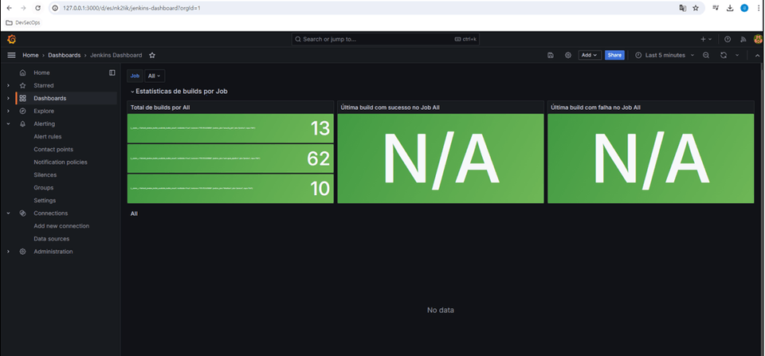Image resolution: width=765 pixels, height=356 pixels.
Task: Click the save dashboard icon
Action: [551, 55]
